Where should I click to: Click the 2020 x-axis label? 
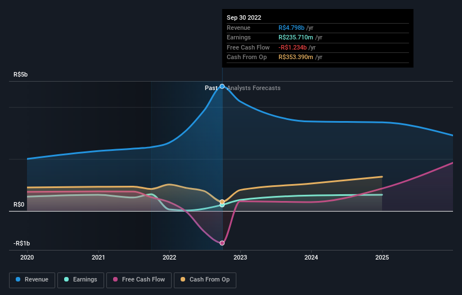[27, 257]
